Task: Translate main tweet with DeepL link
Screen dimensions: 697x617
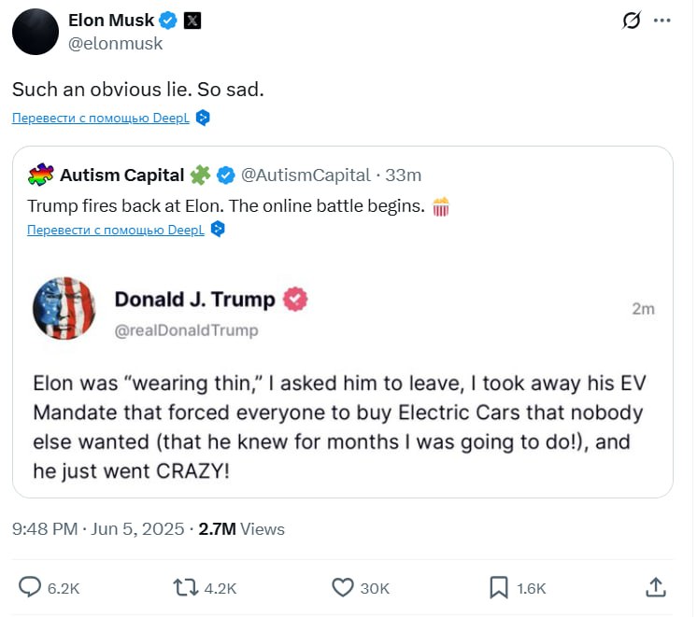Action: [102, 118]
